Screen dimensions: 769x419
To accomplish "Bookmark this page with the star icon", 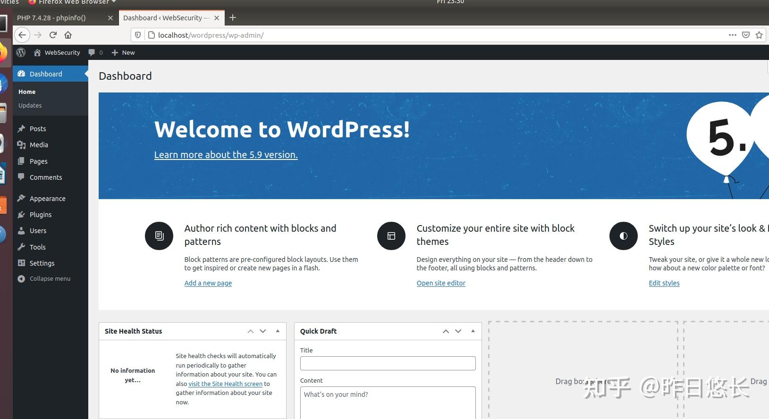I will (759, 35).
